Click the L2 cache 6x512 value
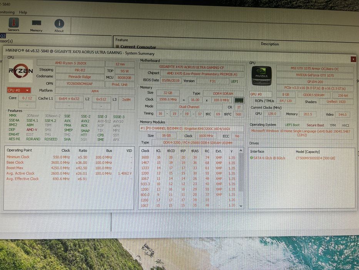Screen dimensions: 359x270 tap(101, 99)
